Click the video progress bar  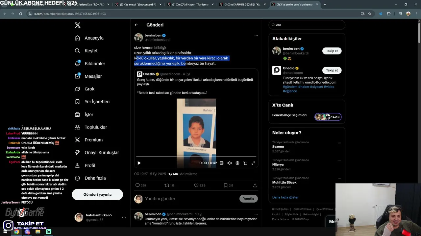196,157
